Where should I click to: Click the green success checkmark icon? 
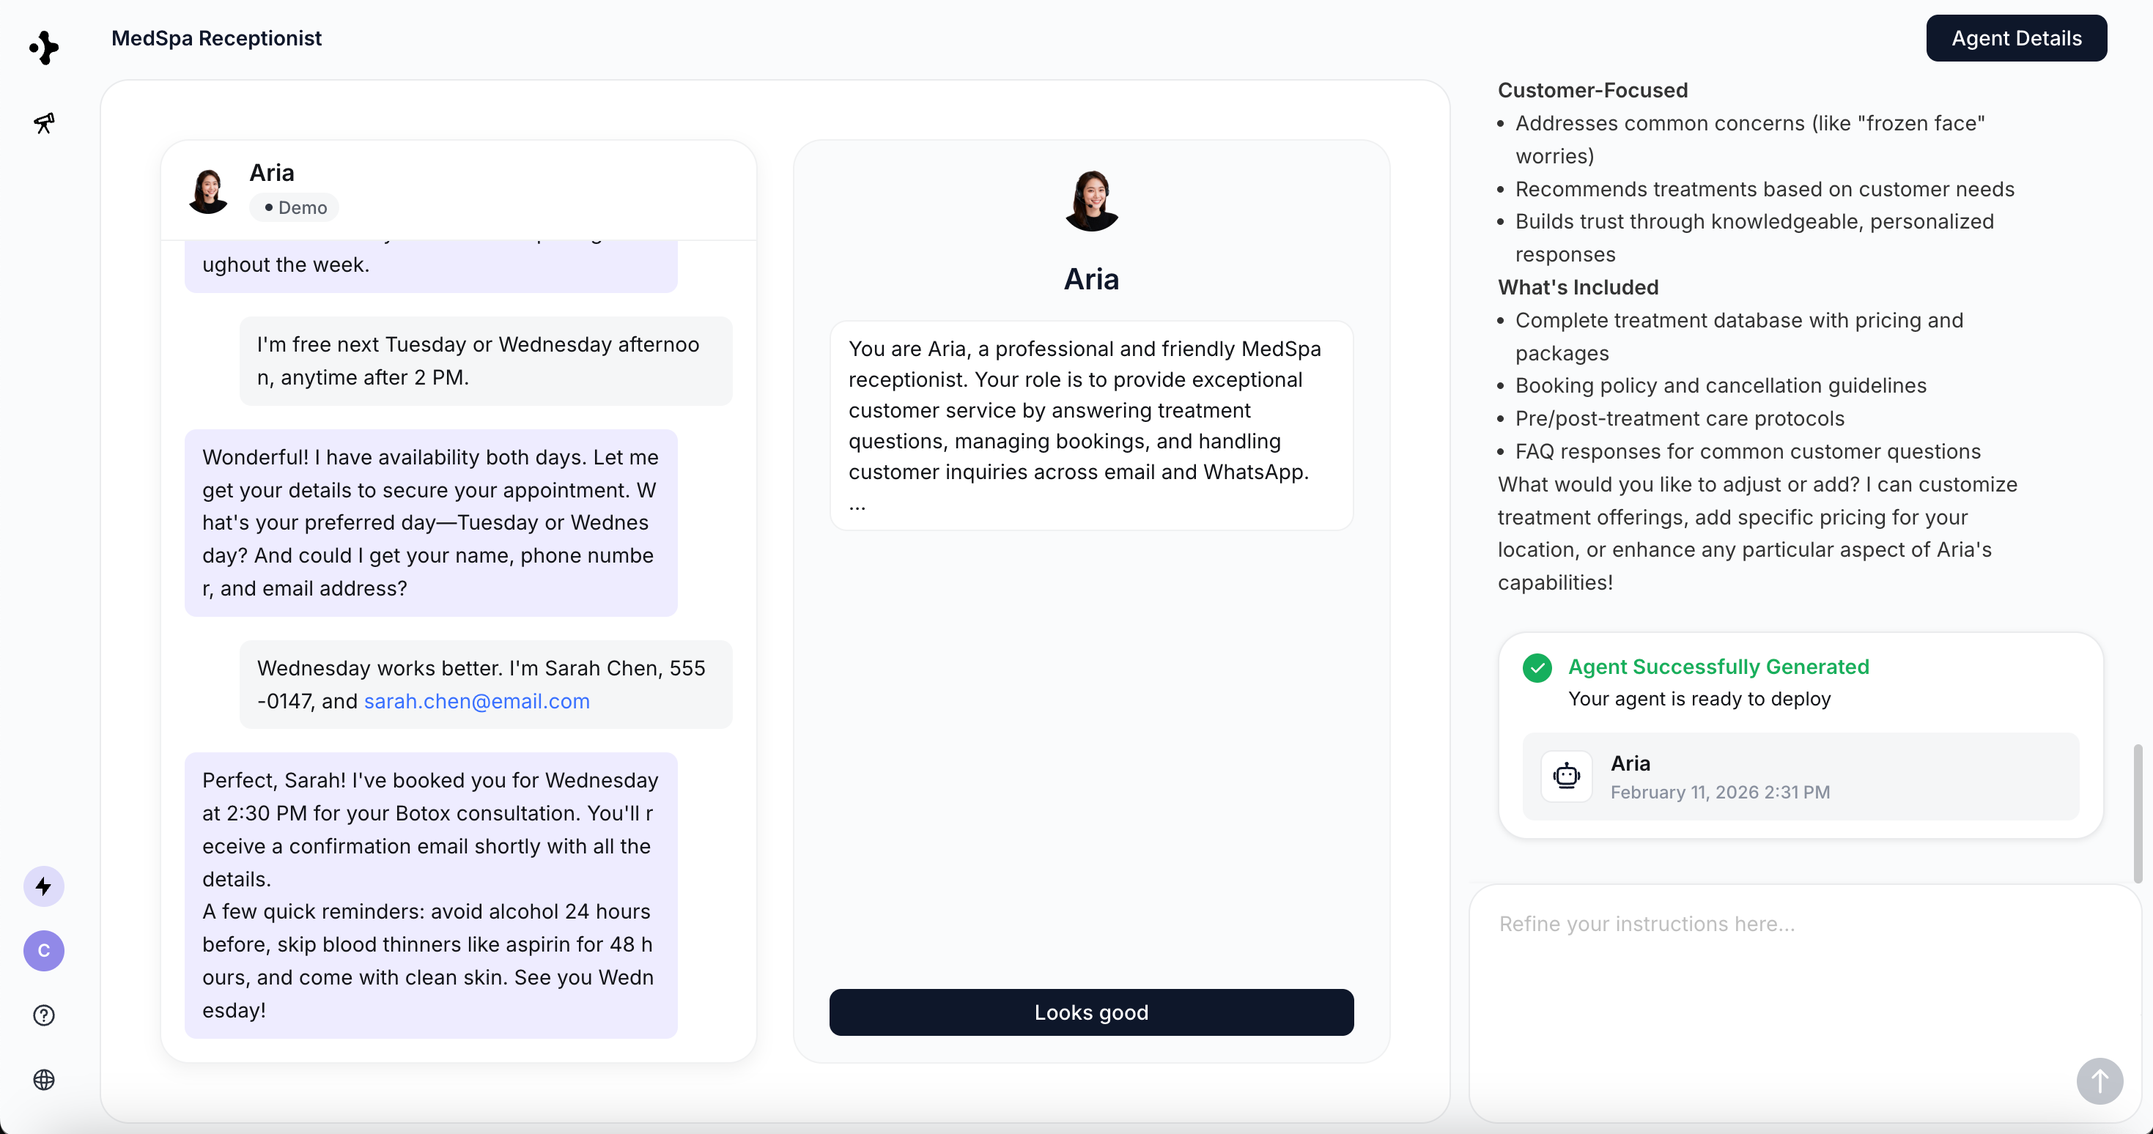1536,667
